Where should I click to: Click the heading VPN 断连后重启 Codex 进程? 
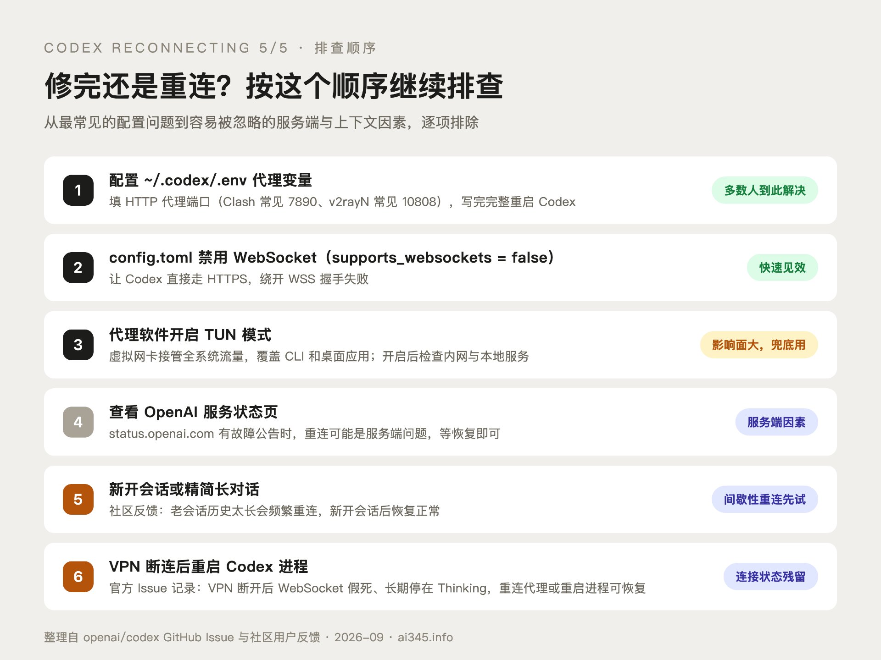pyautogui.click(x=208, y=566)
